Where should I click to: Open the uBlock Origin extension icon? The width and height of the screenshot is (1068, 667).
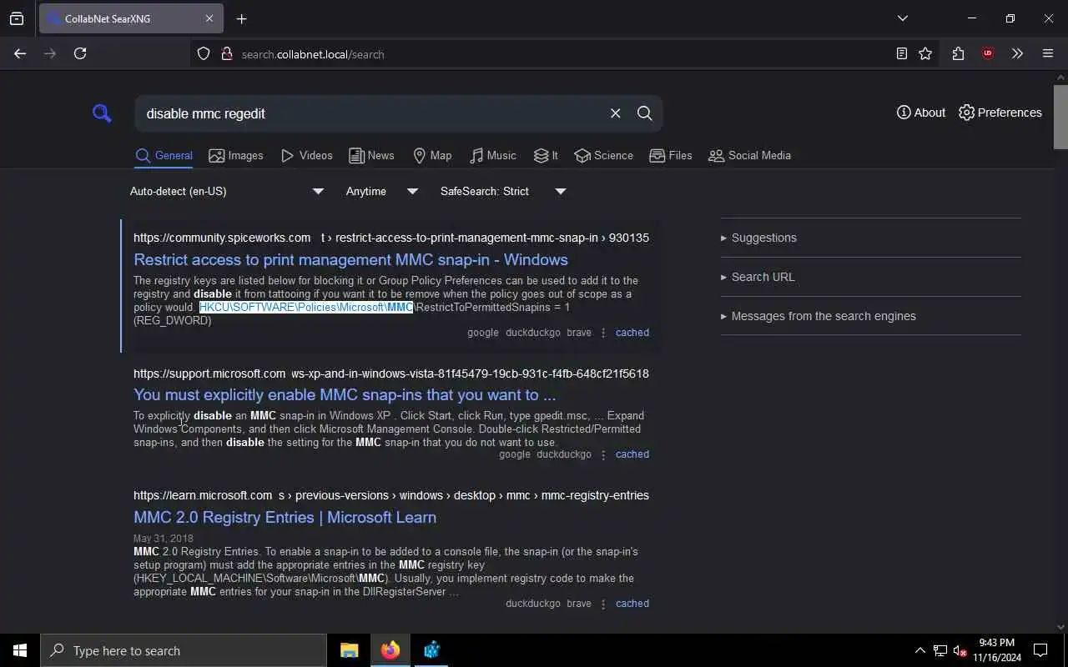point(988,53)
